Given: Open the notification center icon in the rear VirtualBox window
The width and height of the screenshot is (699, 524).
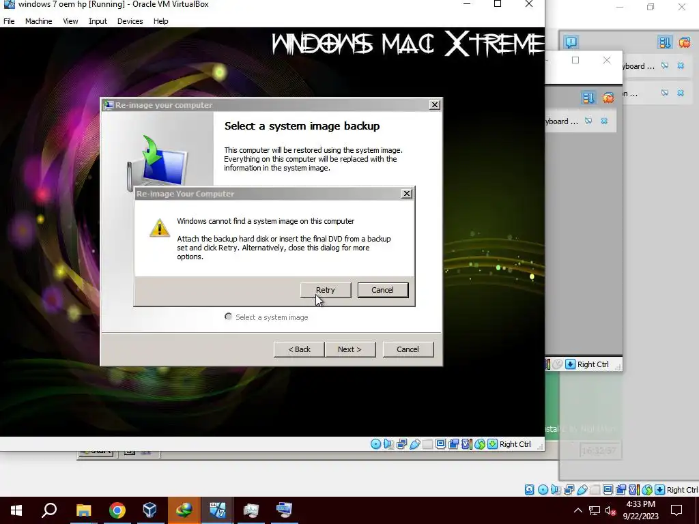Looking at the screenshot, I should click(x=571, y=42).
